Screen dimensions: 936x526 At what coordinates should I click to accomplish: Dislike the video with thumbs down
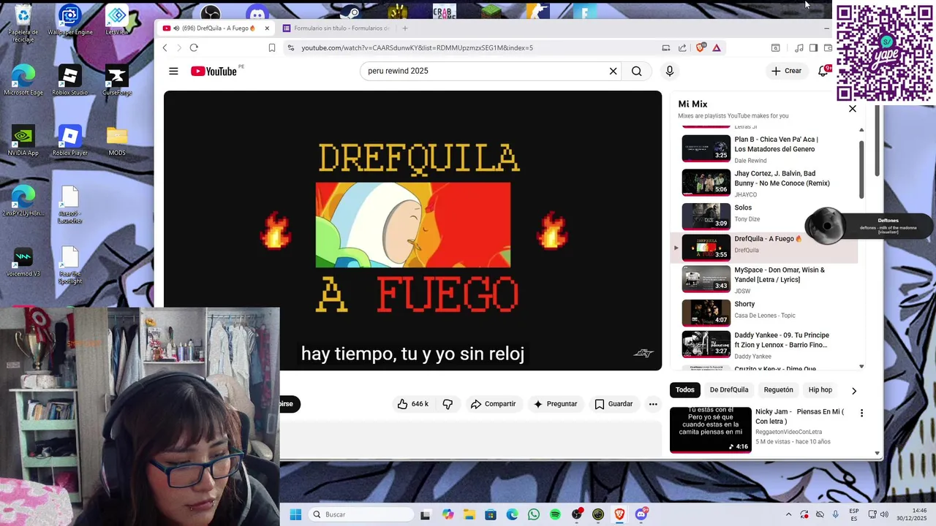pyautogui.click(x=448, y=404)
